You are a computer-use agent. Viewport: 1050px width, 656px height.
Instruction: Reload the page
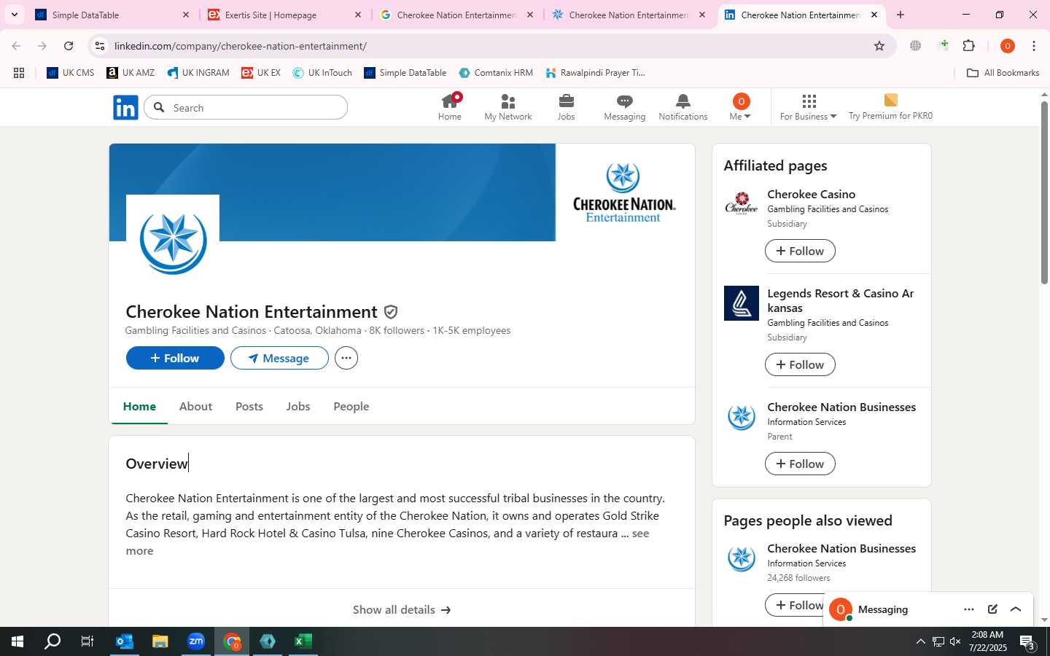pyautogui.click(x=69, y=46)
